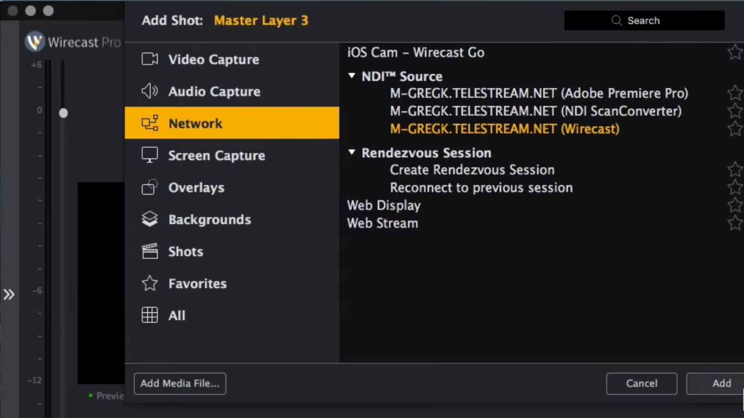744x418 pixels.
Task: Click the Add Media File... button
Action: [180, 383]
